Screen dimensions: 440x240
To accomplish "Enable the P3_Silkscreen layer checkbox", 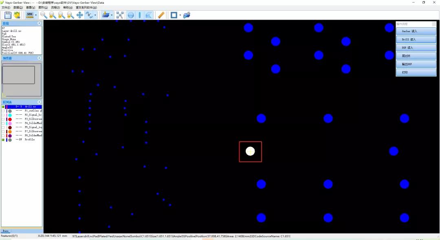I will coord(3,119).
